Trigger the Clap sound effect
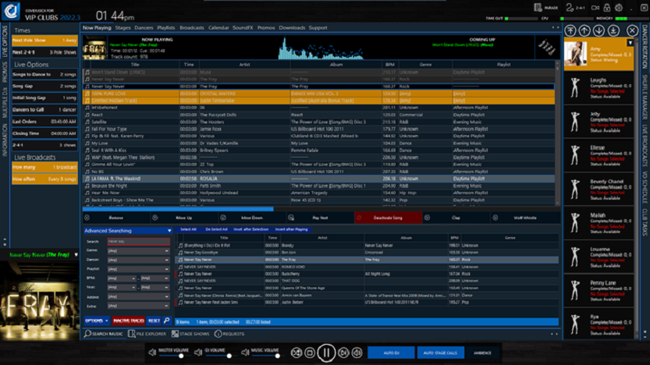The image size is (650, 365). pos(456,218)
